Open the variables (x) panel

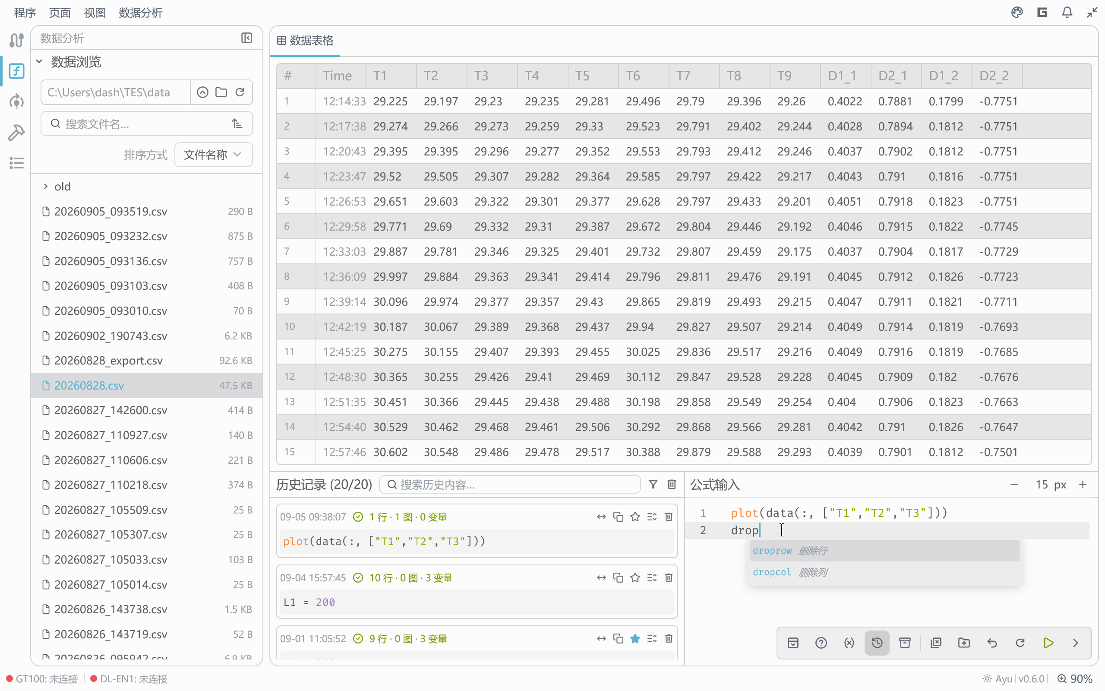click(849, 643)
